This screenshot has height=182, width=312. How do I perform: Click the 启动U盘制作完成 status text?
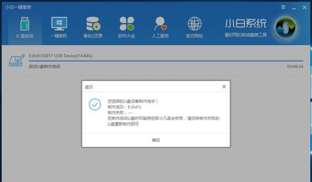[x=44, y=66]
